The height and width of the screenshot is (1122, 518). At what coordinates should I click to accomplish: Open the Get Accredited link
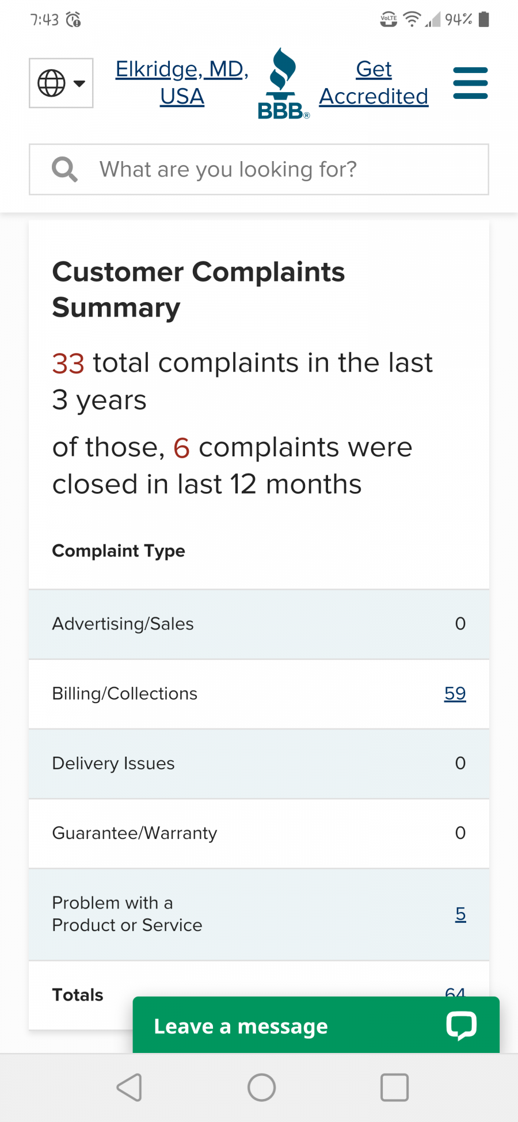[374, 83]
